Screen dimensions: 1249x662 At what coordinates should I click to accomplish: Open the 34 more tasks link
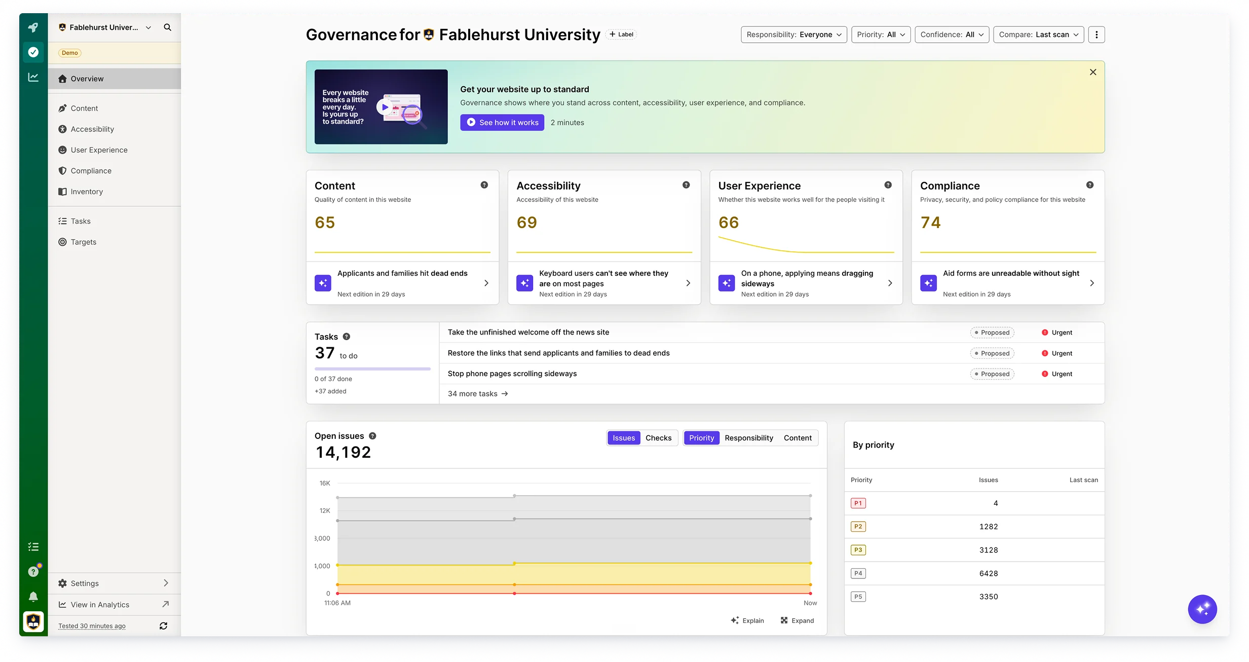pos(478,394)
